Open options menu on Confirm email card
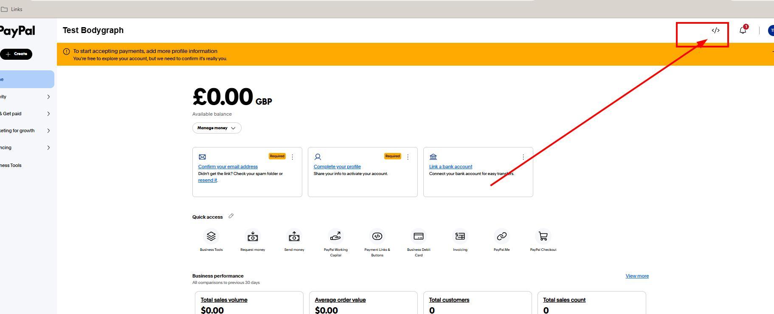Viewport: 774px width, 314px height. click(292, 157)
